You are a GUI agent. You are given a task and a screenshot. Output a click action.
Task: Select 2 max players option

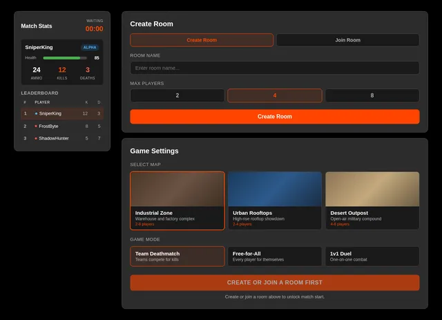pyautogui.click(x=177, y=95)
